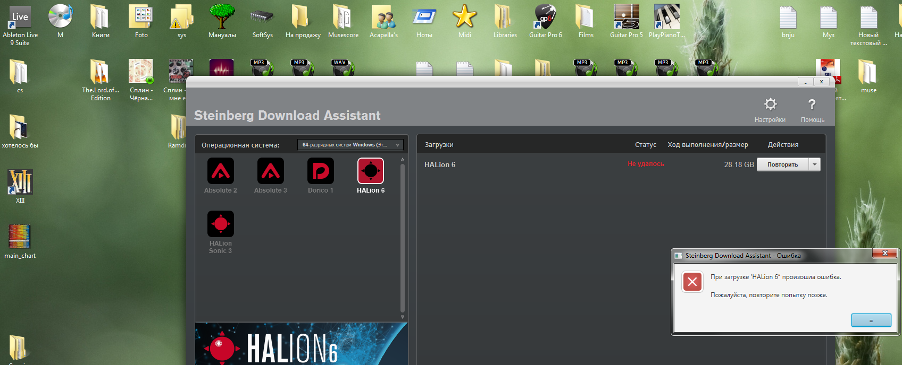This screenshot has height=365, width=902.
Task: Click the При загрузке error message
Action: point(775,277)
